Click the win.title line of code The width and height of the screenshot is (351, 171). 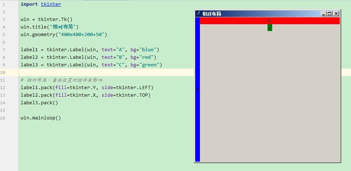pyautogui.click(x=50, y=27)
